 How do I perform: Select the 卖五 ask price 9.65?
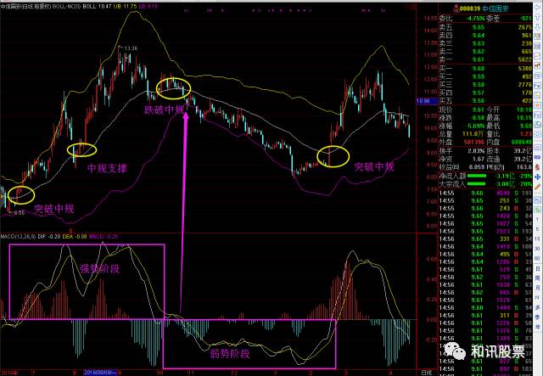point(478,27)
